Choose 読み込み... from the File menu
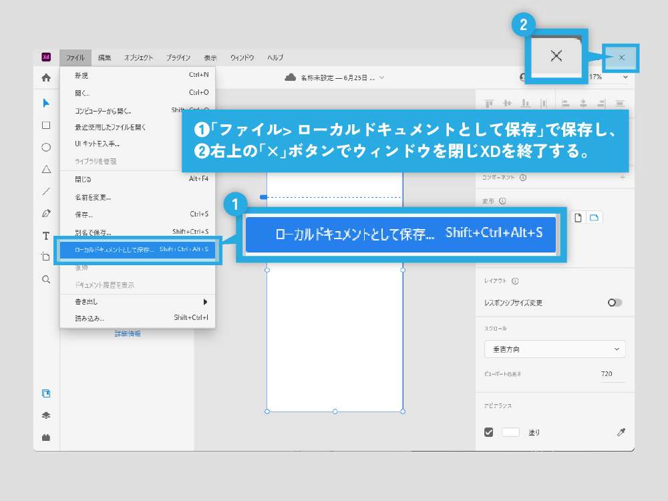Image resolution: width=668 pixels, height=501 pixels. (x=137, y=318)
